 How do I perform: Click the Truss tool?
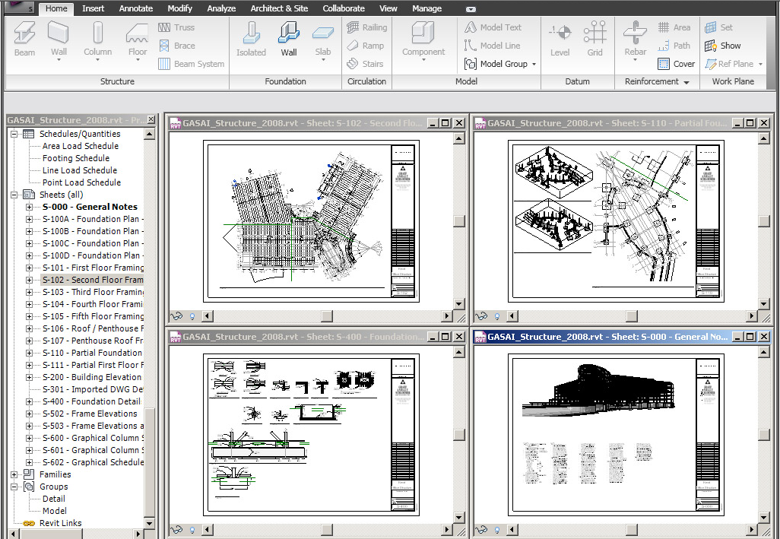[176, 27]
